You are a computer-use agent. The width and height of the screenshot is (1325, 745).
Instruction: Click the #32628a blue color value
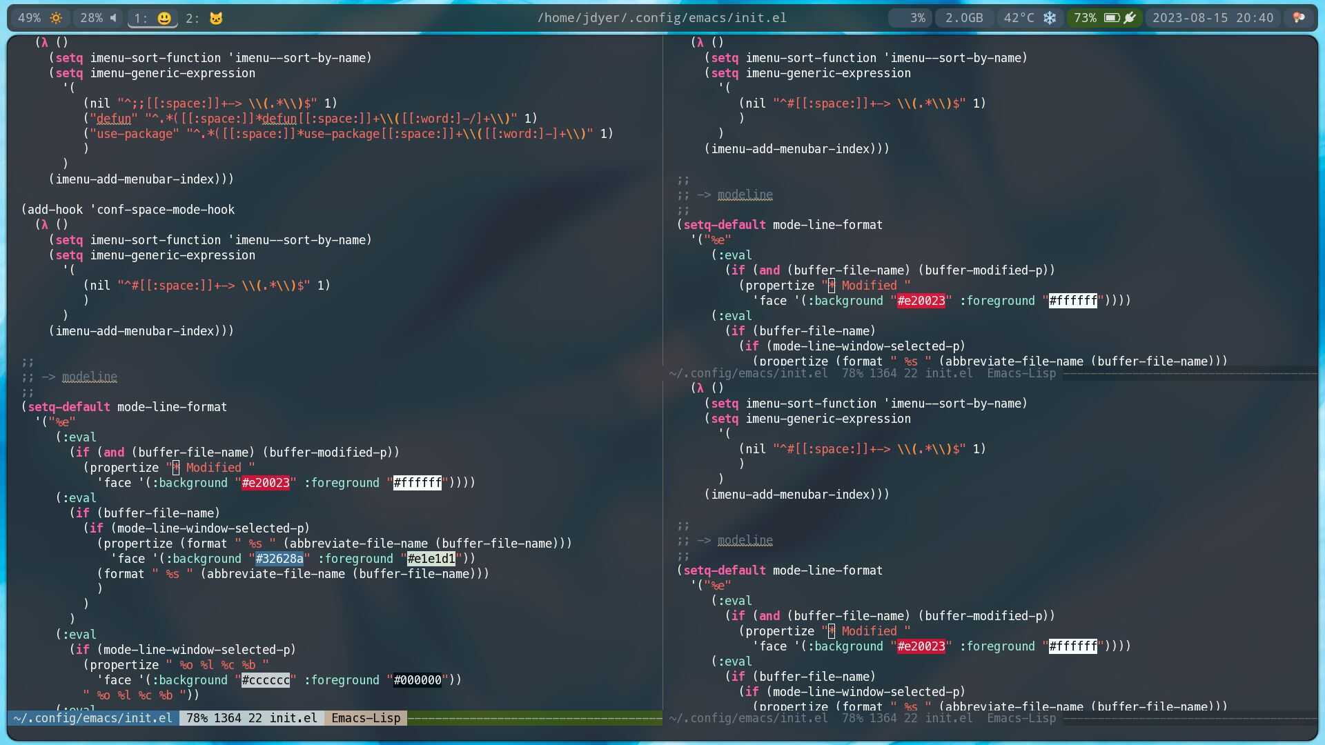[x=279, y=559]
